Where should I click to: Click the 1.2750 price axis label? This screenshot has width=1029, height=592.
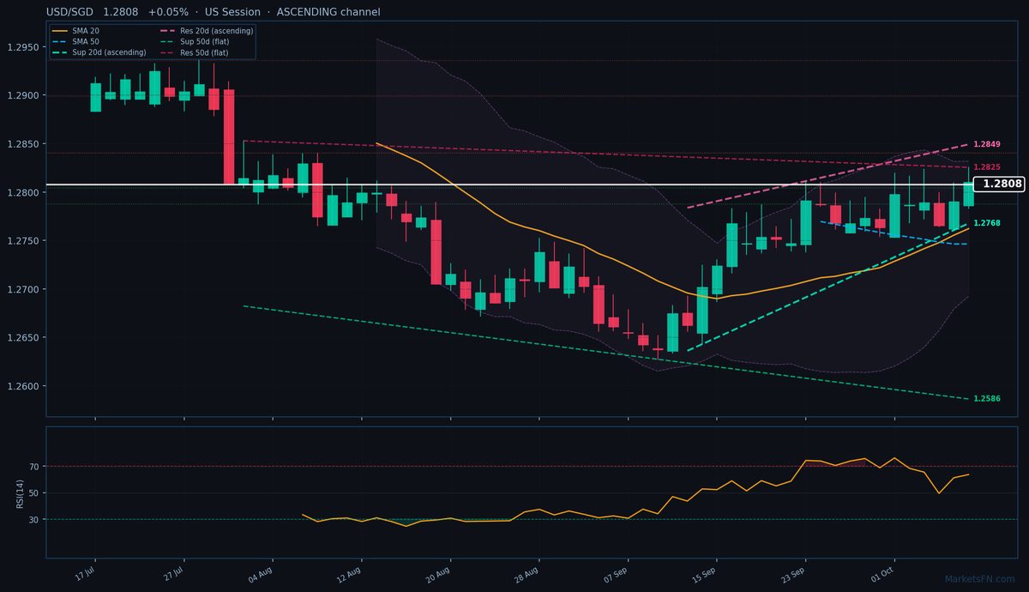point(25,241)
